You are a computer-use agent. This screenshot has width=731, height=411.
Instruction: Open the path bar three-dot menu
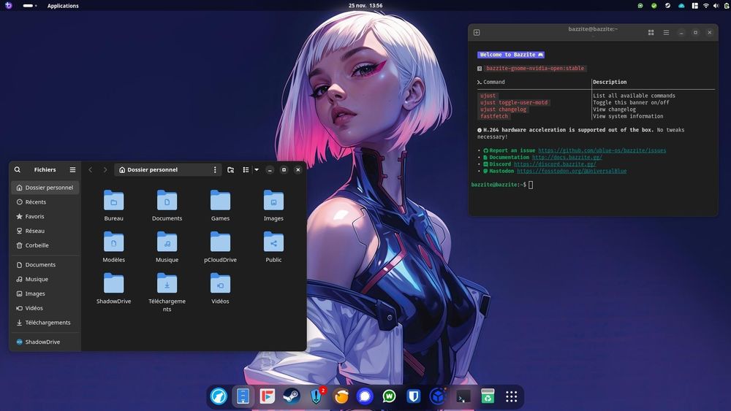click(x=215, y=170)
